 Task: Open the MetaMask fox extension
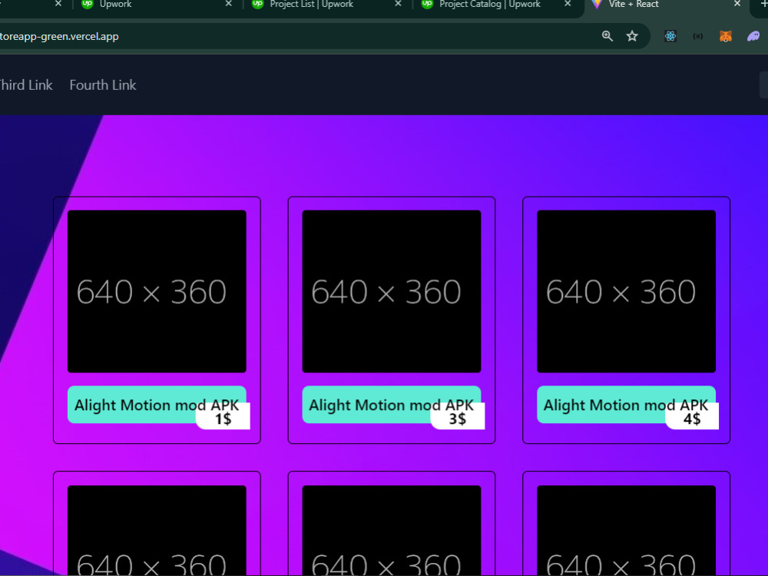726,36
